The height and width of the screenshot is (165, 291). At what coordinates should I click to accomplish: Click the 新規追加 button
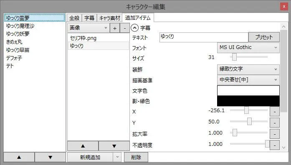(x=90, y=157)
